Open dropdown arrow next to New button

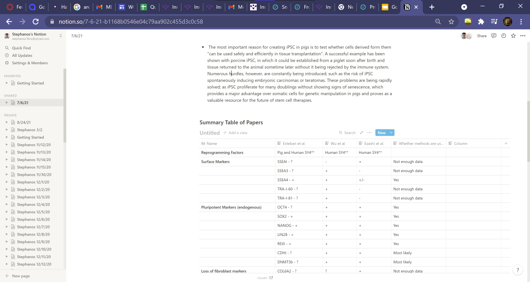pyautogui.click(x=391, y=133)
